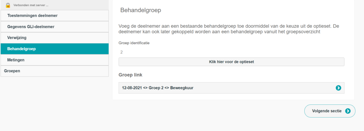Open the Groepen top-level item
This screenshot has width=364, height=131.
click(x=54, y=71)
